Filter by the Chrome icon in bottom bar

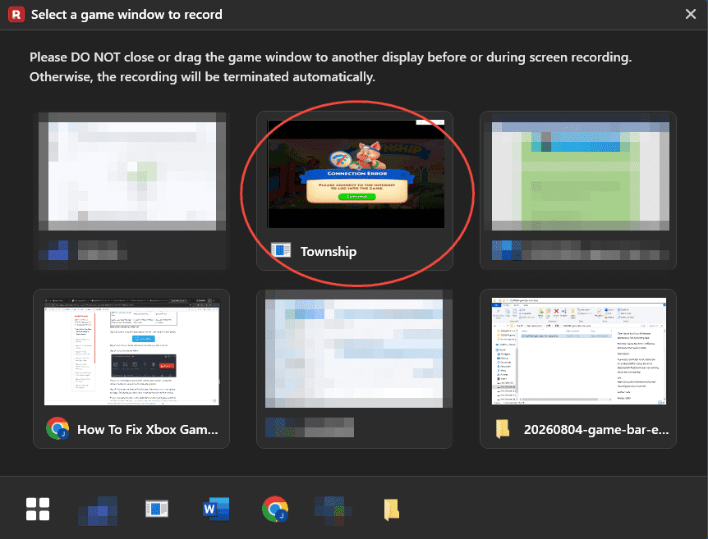[275, 509]
